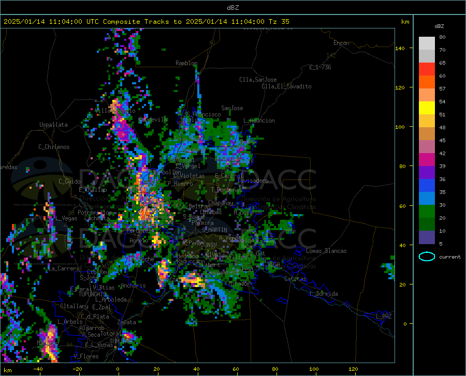Image resolution: width=466 pixels, height=376 pixels.
Task: Select the 'L_Dormida' map label
Action: click(324, 294)
